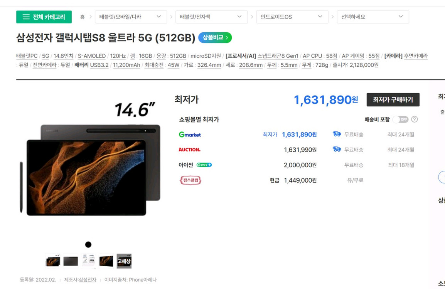Screen dimensions: 445x289
Task: Select the fourth tablet thumbnail
Action: [106, 261]
